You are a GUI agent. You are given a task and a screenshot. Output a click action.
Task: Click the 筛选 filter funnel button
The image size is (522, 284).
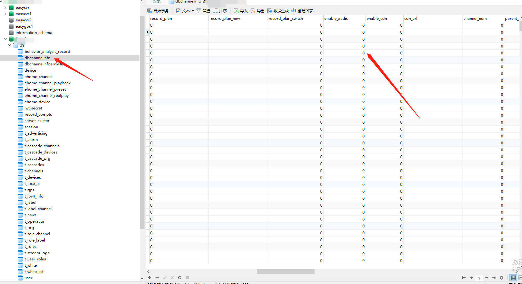tap(203, 11)
